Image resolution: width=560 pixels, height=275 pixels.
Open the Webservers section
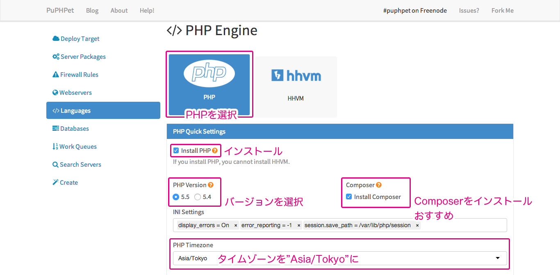pos(103,93)
